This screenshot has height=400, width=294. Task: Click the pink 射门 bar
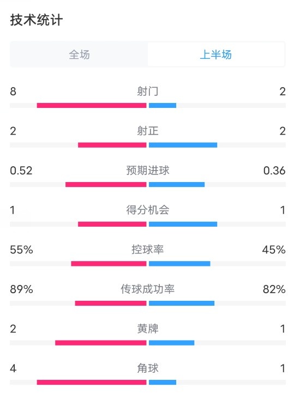pos(92,105)
